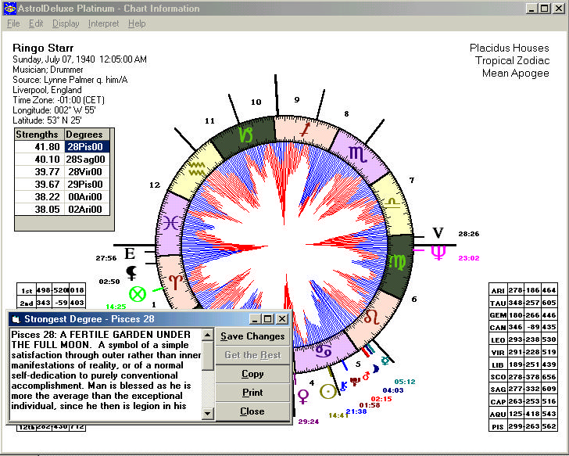Close the Strongest Degree dialog with X
This screenshot has width=569, height=456.
click(x=282, y=319)
